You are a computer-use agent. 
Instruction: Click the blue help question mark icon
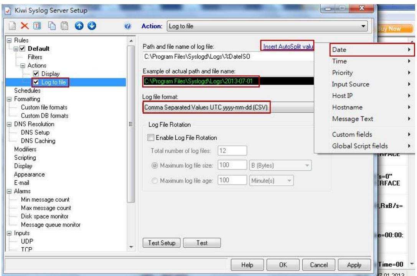tap(128, 26)
